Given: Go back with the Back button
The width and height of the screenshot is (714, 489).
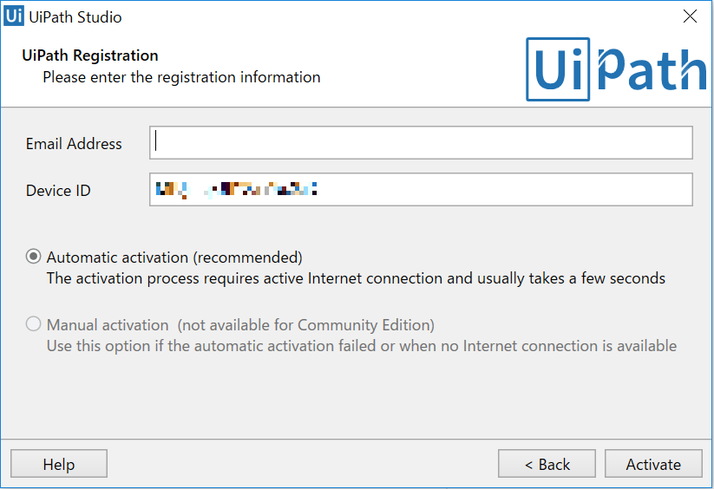Looking at the screenshot, I should 547,464.
